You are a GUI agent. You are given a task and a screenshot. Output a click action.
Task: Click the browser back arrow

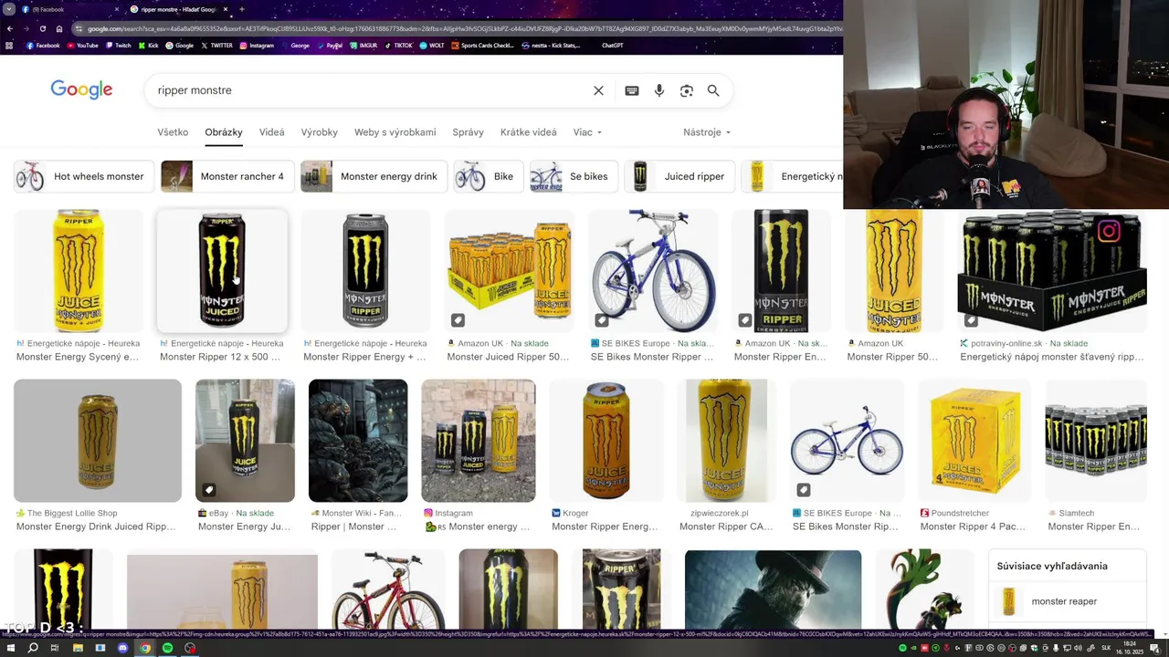coord(10,28)
